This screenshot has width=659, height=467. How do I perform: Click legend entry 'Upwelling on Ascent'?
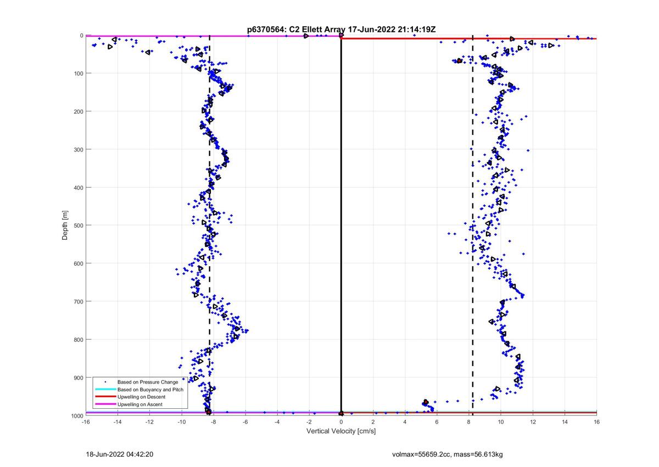point(139,404)
